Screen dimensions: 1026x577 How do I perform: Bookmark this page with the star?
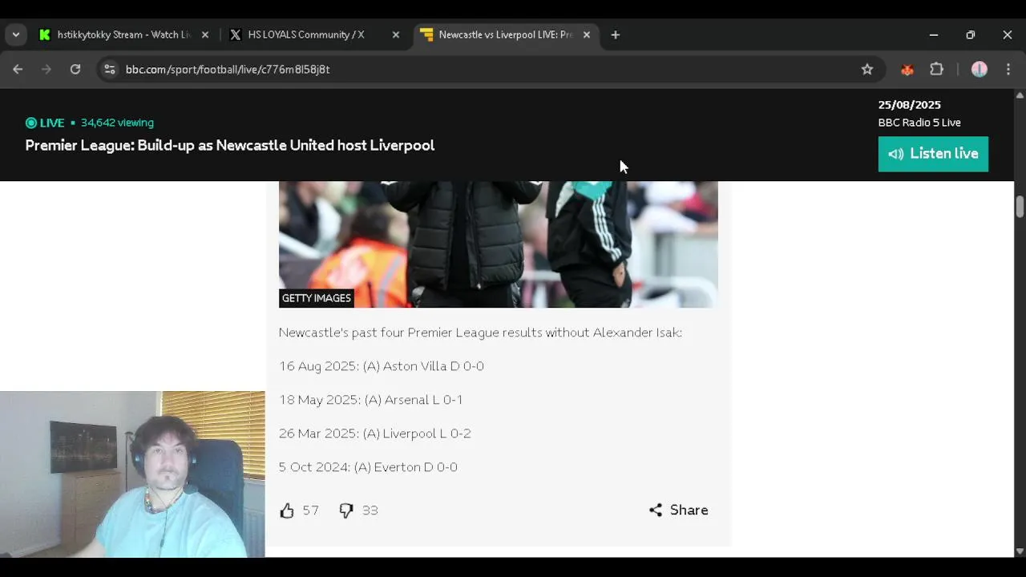click(x=867, y=70)
